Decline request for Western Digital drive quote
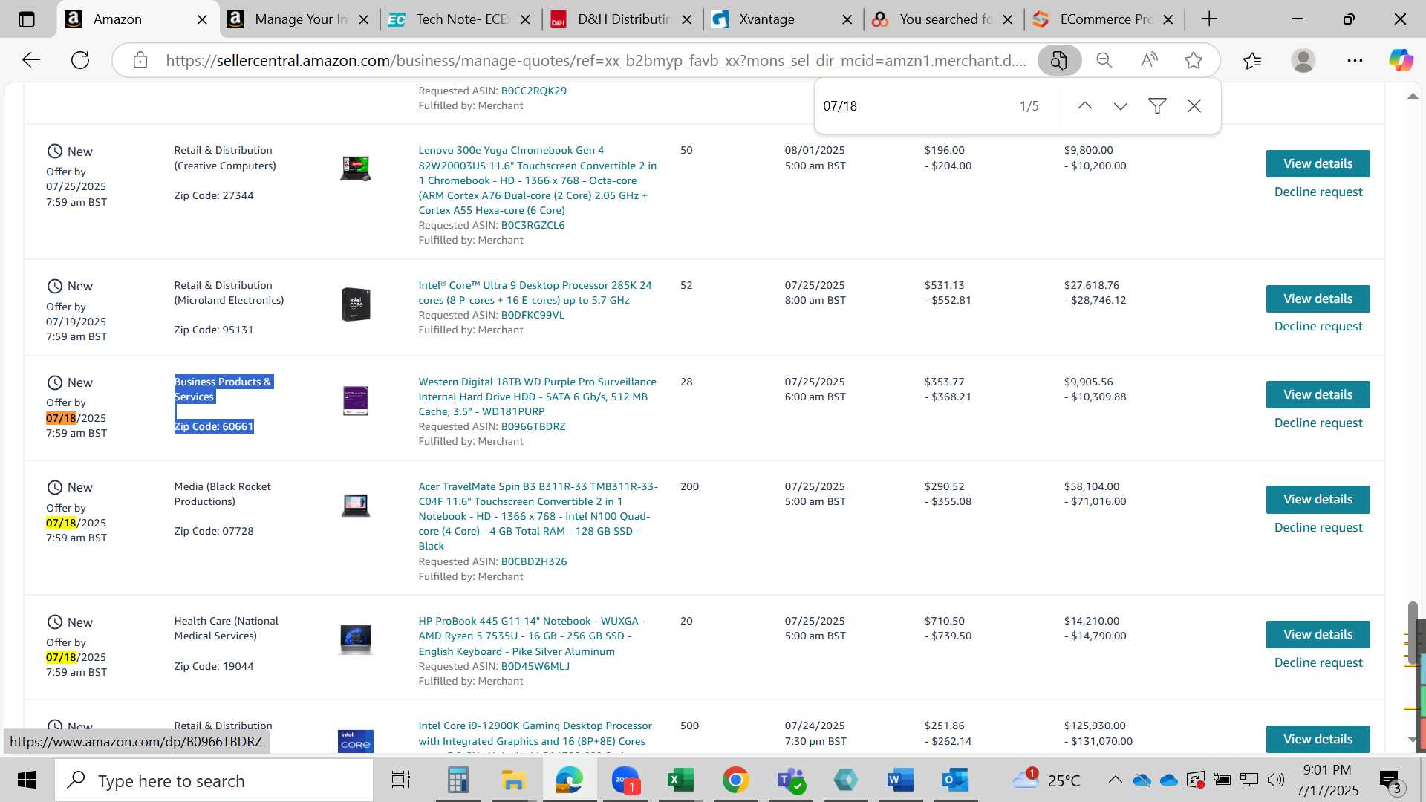This screenshot has width=1426, height=802. (1318, 423)
